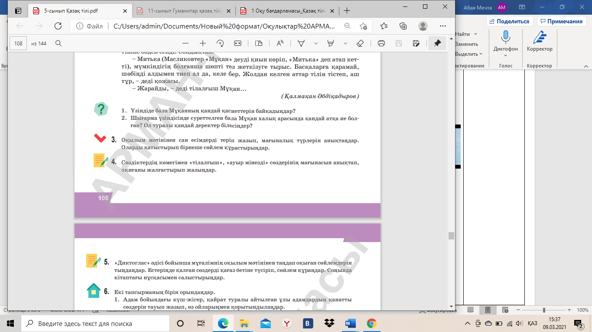Expand the Выделить dropdown in Word
The width and height of the screenshot is (592, 332).
(481, 54)
